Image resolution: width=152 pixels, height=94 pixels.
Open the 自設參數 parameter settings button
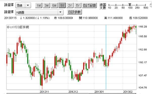point(74,12)
